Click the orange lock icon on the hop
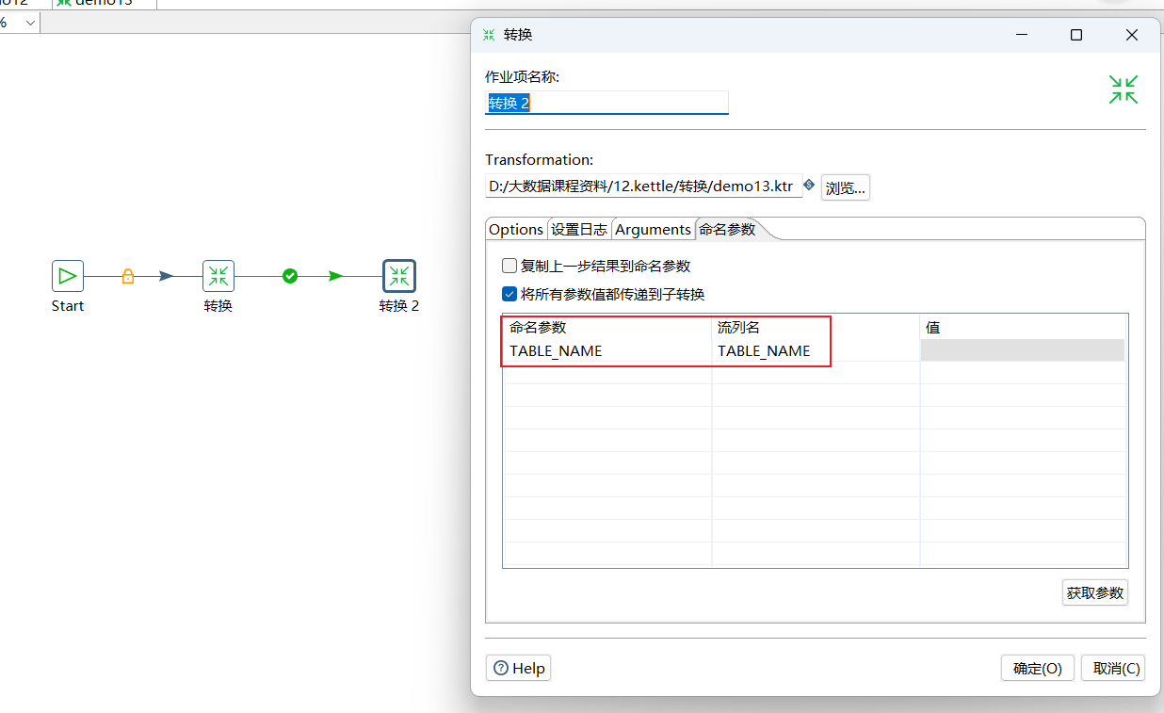The image size is (1164, 713). 128,276
